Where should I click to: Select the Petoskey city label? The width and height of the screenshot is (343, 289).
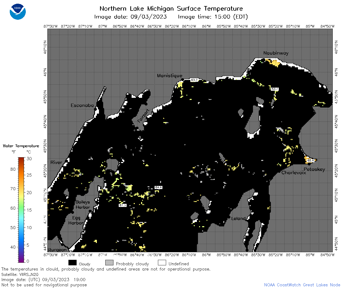[x=314, y=169]
